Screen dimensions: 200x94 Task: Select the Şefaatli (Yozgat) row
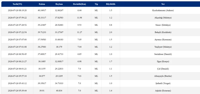tap(101, 83)
